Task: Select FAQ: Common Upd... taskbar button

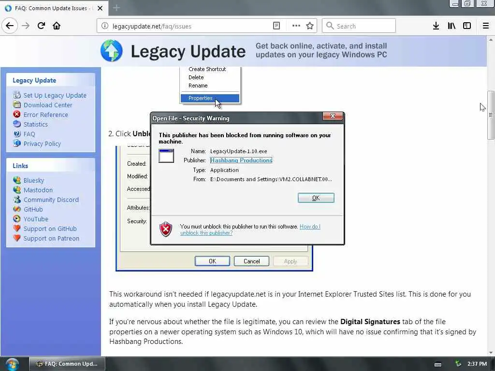Action: pos(67,364)
